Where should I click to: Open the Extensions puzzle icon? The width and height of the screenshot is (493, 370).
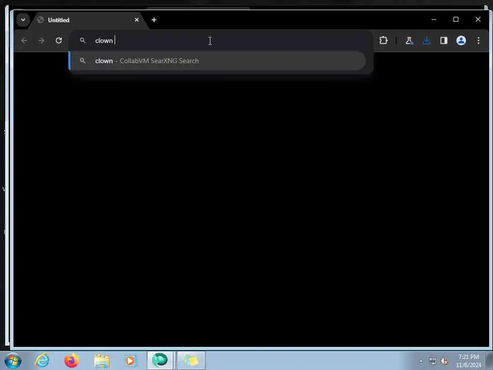tap(383, 40)
